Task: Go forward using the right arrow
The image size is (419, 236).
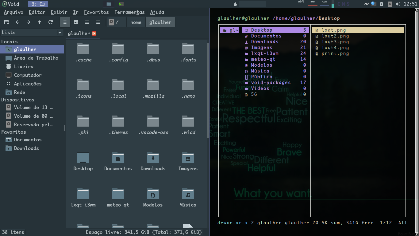Action: [29, 22]
